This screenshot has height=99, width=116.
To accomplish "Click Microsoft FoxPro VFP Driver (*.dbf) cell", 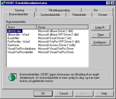I will tap(59, 42).
